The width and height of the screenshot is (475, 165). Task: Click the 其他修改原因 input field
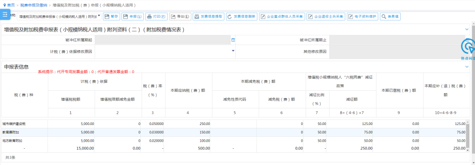400,51
